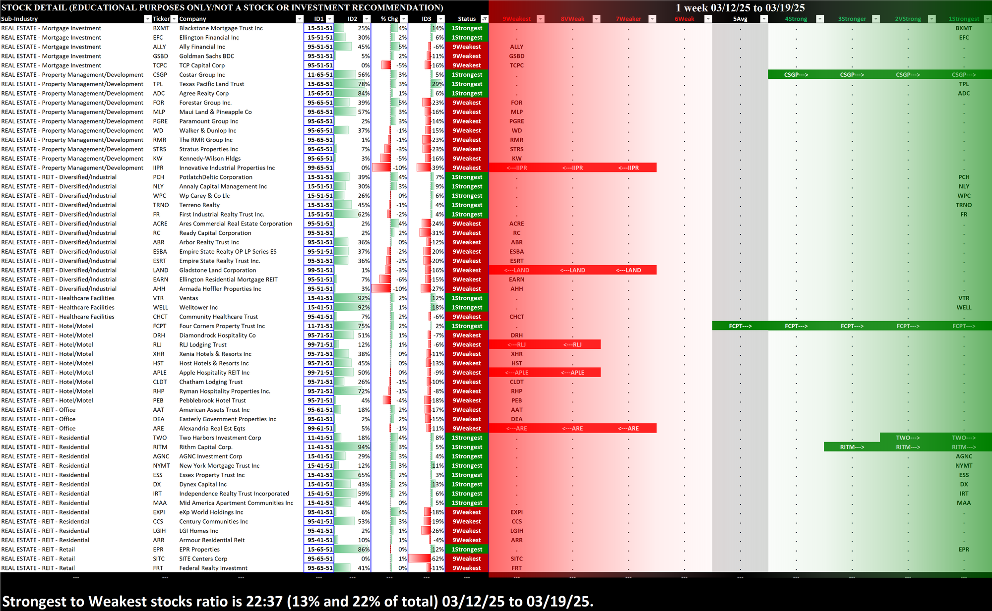
Task: Click the 1Strongest status cell for Ventas
Action: tap(466, 298)
